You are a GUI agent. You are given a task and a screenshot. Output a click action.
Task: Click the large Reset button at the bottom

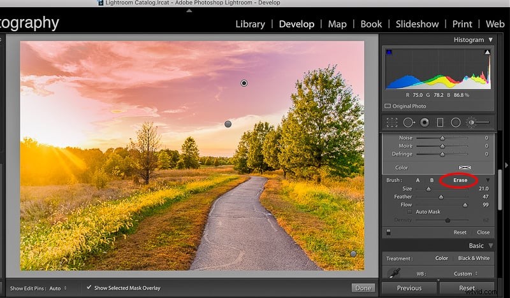coord(467,288)
